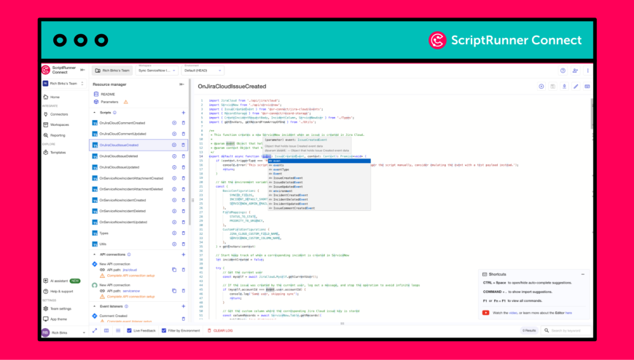This screenshot has height=360, width=634.
Task: Click the Parameters warning triangle icon
Action: click(126, 102)
